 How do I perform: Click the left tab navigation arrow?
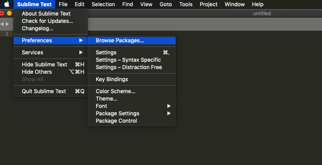(2, 24)
